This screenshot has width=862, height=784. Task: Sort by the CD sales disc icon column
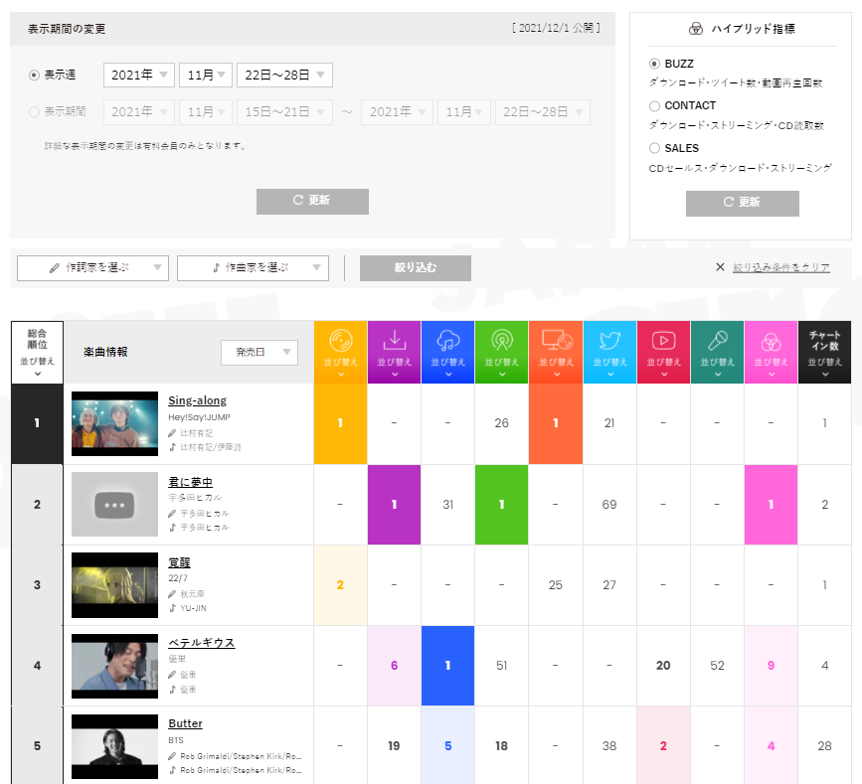[340, 352]
